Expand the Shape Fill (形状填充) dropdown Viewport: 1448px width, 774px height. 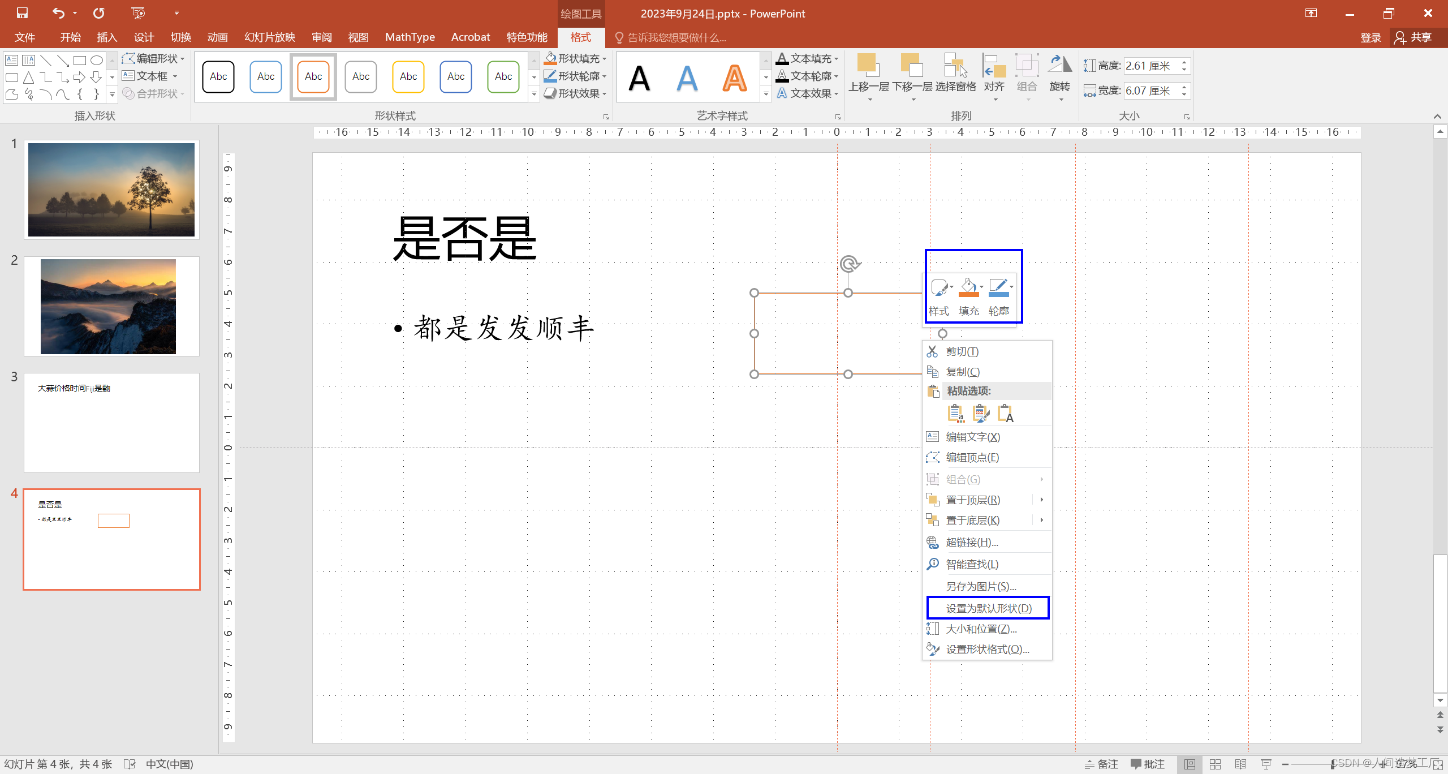[x=605, y=59]
